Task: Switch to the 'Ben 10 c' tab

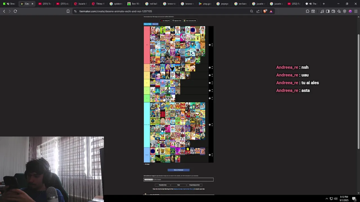Action: (134, 4)
